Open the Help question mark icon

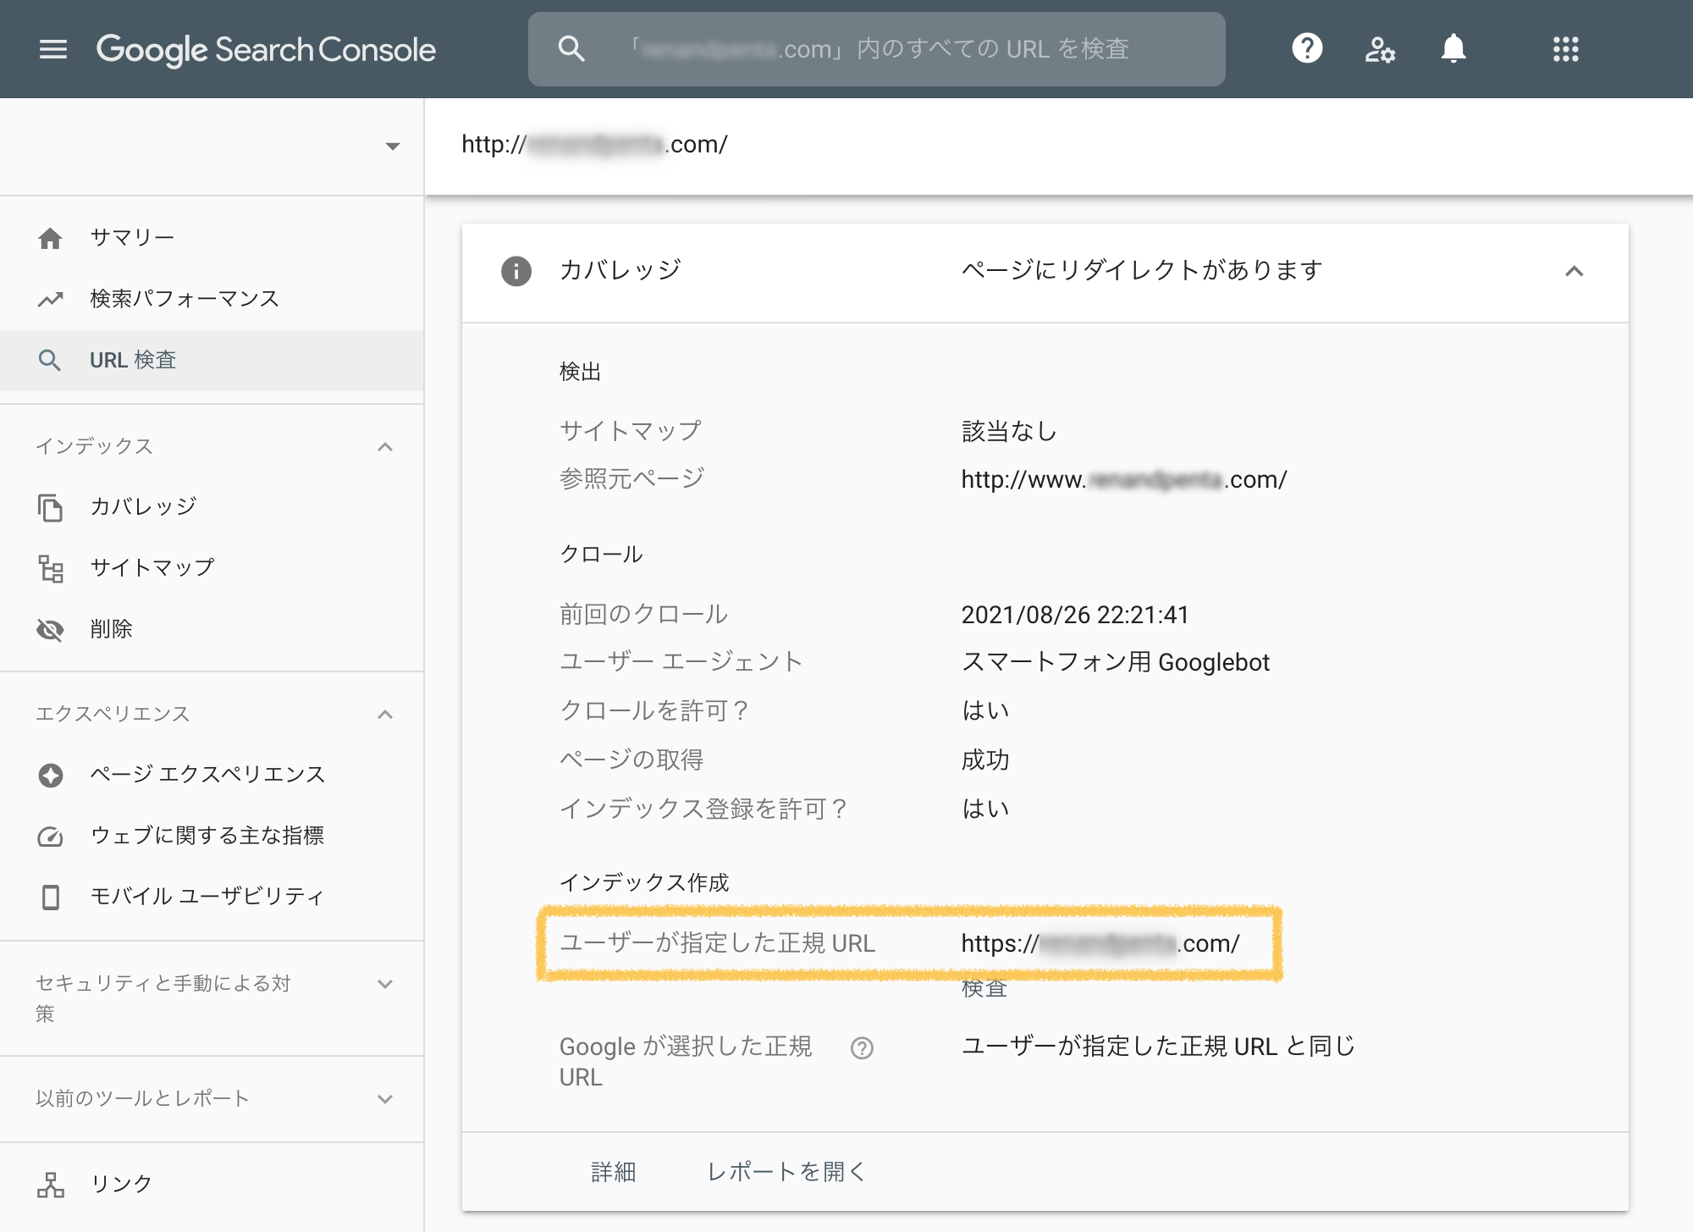[x=1307, y=48]
